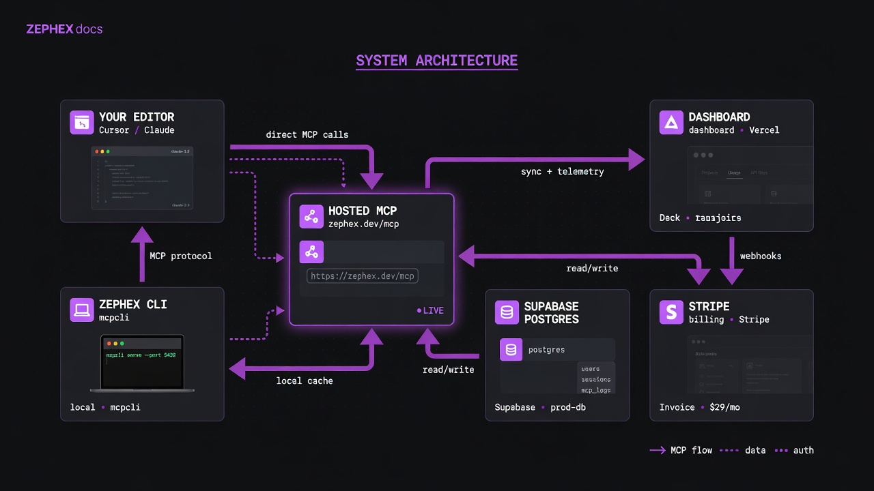
Task: Select the STRIPE title text
Action: [x=709, y=306]
